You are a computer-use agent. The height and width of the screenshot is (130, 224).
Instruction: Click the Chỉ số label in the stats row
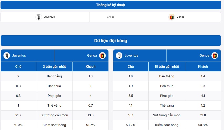coord(111,17)
